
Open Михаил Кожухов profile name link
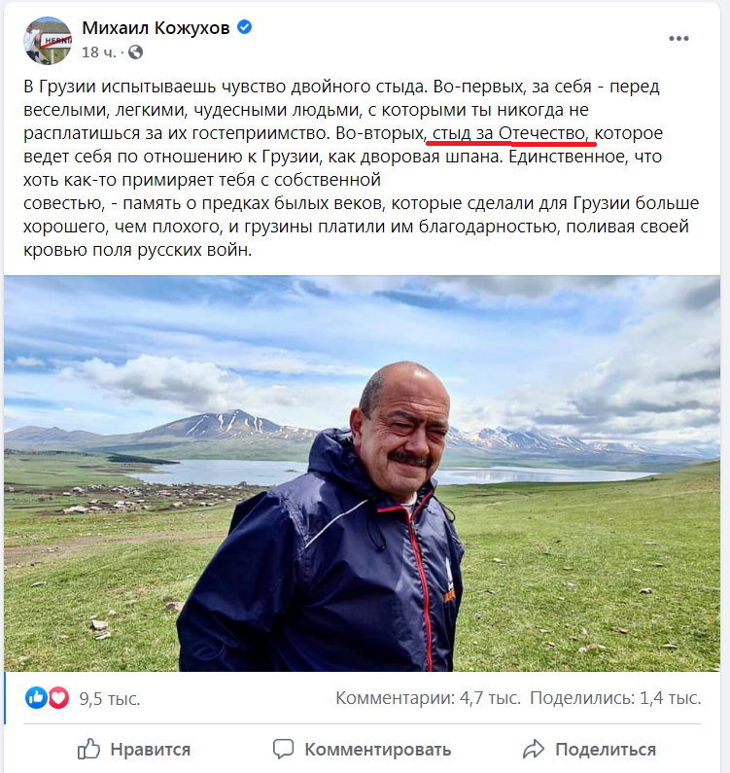coord(156,28)
